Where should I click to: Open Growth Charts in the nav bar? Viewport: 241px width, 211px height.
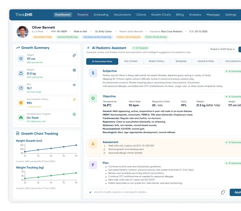(x=161, y=15)
